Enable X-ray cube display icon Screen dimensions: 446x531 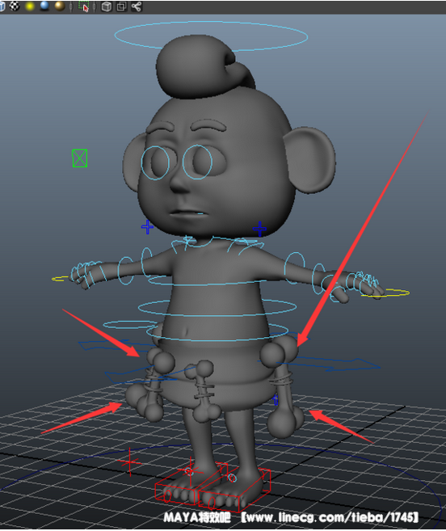(107, 6)
